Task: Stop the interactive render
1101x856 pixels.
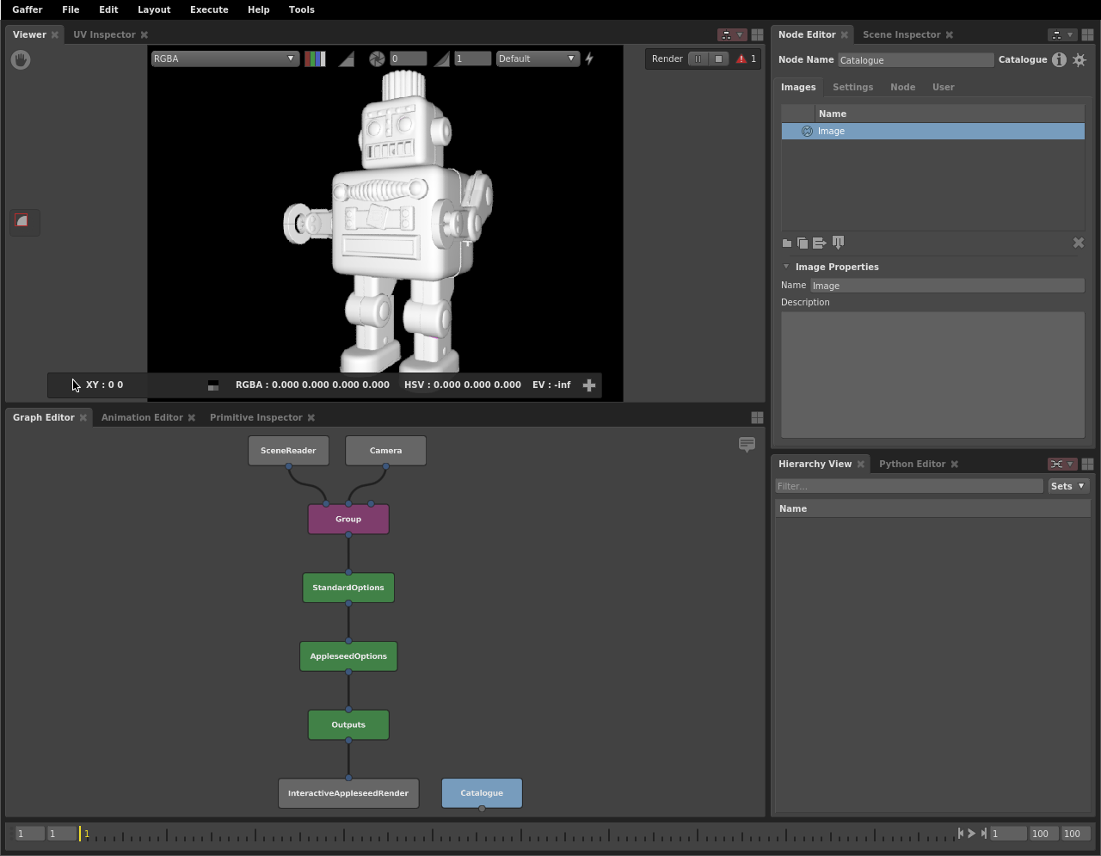Action: (x=718, y=59)
